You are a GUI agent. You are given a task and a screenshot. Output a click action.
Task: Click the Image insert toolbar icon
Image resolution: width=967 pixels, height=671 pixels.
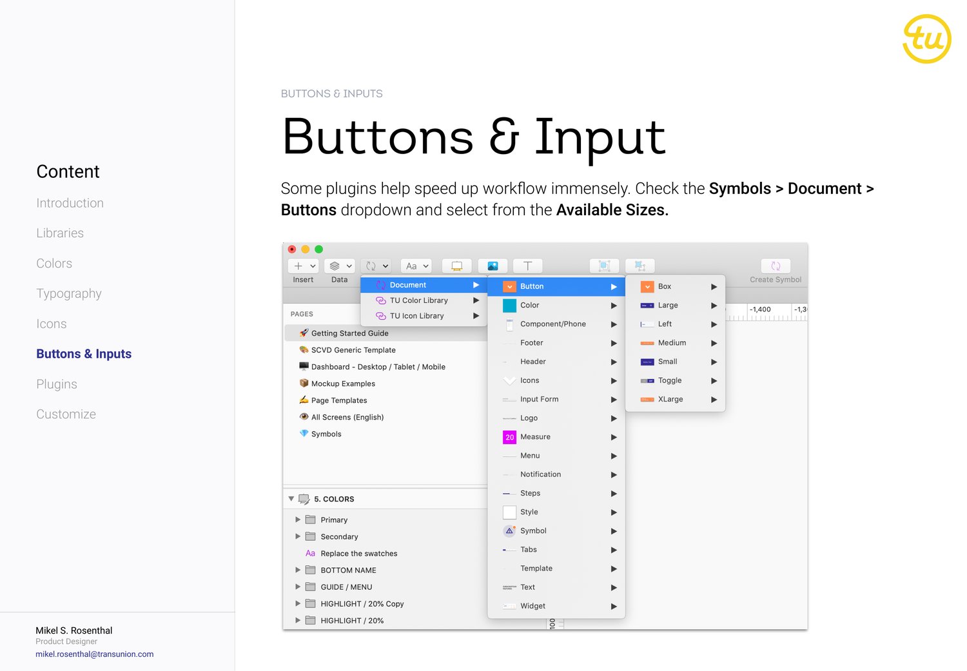coord(493,266)
